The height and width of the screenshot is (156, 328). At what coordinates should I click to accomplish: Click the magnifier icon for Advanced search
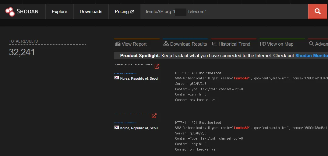pyautogui.click(x=311, y=44)
